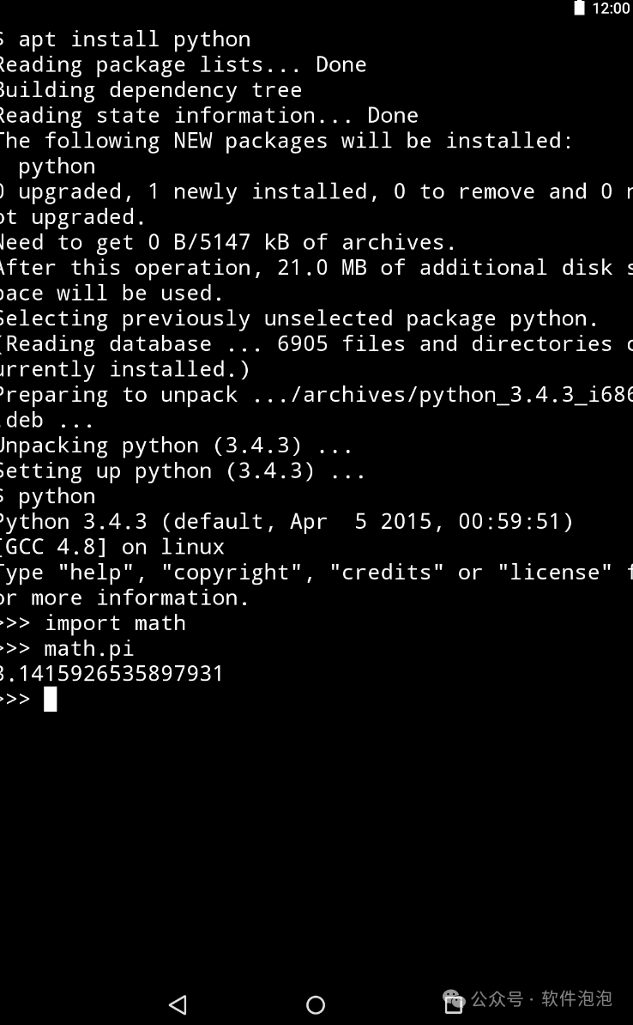Tap the Android back navigation triangle
633x1025 pixels.
tap(178, 1004)
